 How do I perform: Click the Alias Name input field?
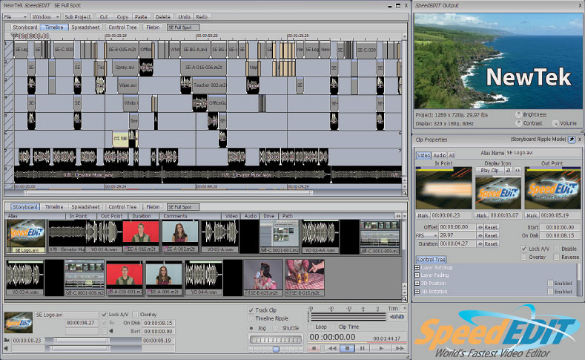tap(543, 153)
